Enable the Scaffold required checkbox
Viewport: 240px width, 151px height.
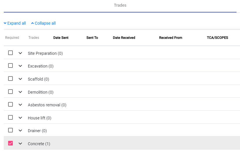[10, 79]
